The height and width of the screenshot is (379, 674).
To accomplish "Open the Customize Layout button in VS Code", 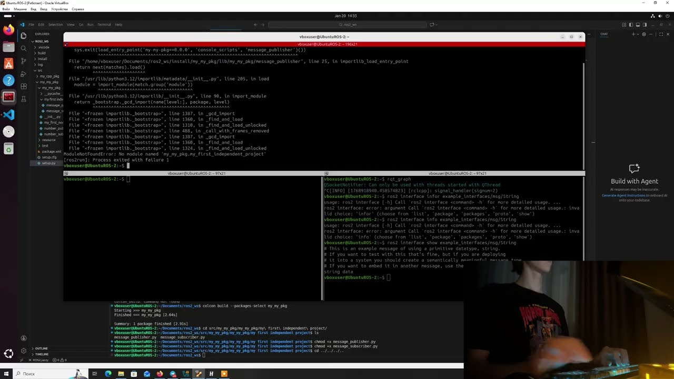I will tap(624, 25).
